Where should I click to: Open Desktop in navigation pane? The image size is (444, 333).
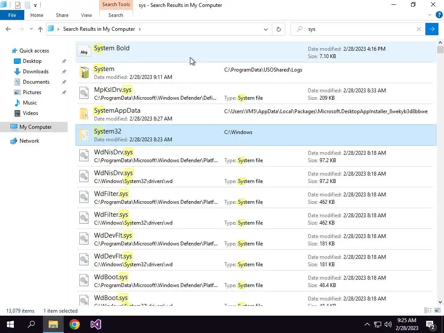pyautogui.click(x=32, y=61)
